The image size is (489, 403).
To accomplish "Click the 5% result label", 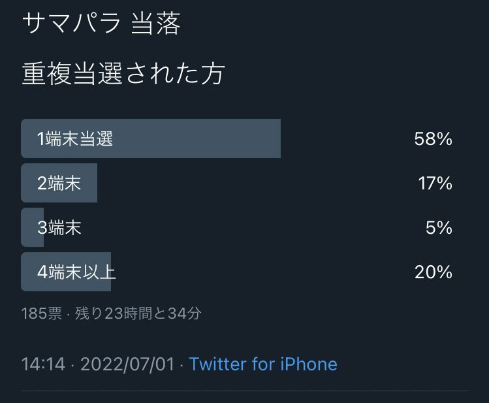I will coord(439,227).
